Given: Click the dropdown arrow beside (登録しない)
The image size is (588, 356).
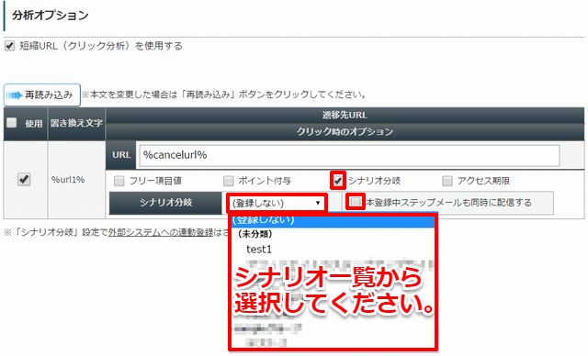Looking at the screenshot, I should (x=318, y=203).
